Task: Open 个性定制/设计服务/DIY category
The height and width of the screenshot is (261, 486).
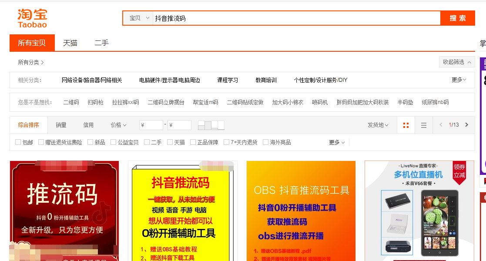Action: [x=321, y=80]
